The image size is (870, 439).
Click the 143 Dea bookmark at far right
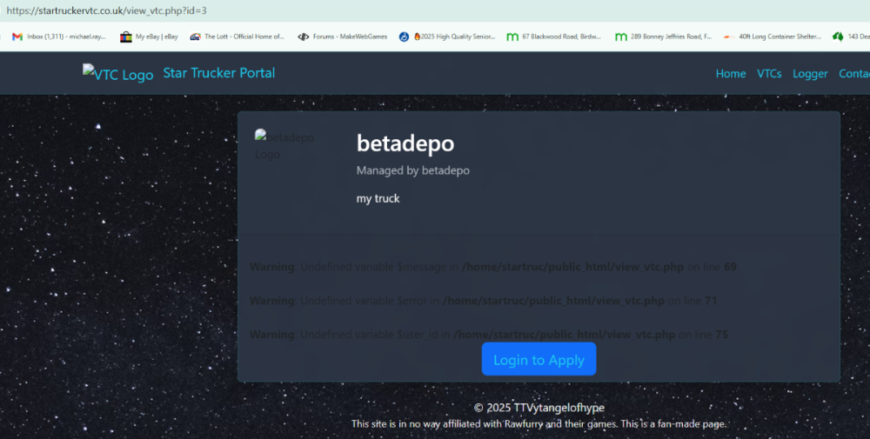click(x=852, y=37)
